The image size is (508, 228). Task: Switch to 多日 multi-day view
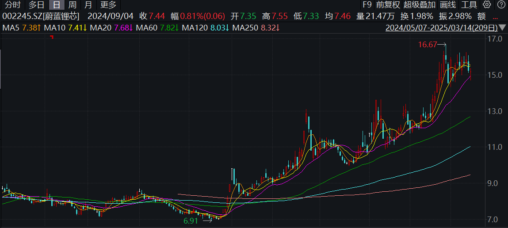(36, 4)
